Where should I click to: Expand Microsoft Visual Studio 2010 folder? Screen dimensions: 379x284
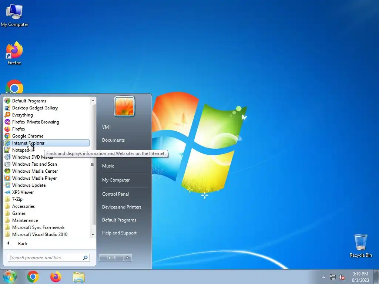click(47, 234)
